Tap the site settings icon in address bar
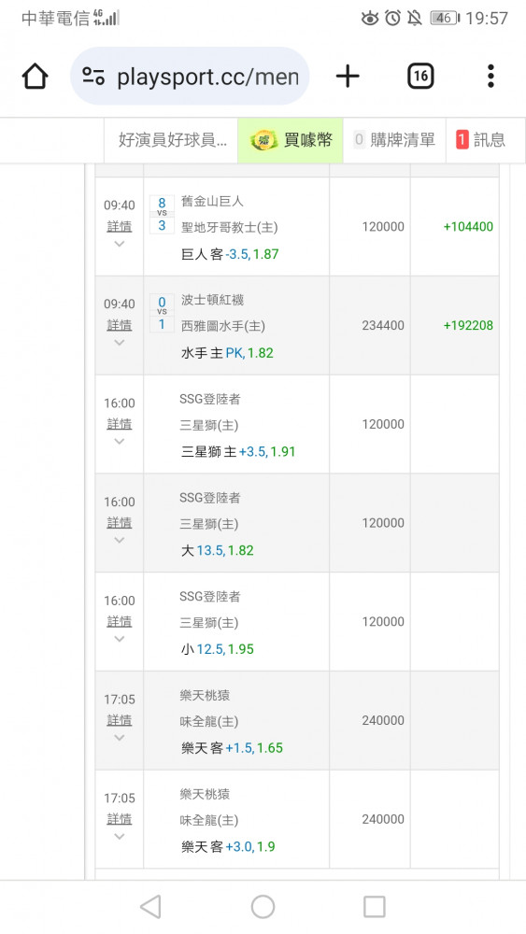526x934 pixels. [93, 77]
